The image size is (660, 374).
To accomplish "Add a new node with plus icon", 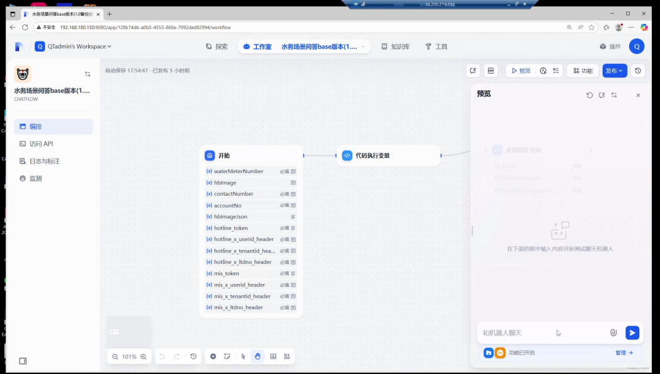I will pos(213,356).
